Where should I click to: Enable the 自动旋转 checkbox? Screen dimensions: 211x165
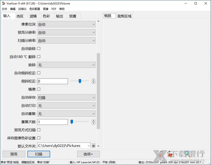pyautogui.click(x=39, y=49)
